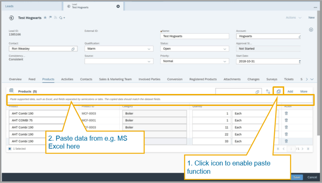The width and height of the screenshot is (322, 183).
Task: Enable paste from Excel icon
Action: click(279, 91)
